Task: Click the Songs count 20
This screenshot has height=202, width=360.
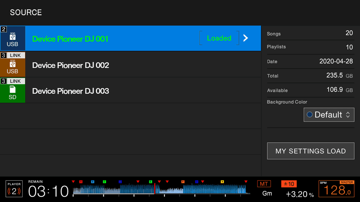Action: click(349, 33)
